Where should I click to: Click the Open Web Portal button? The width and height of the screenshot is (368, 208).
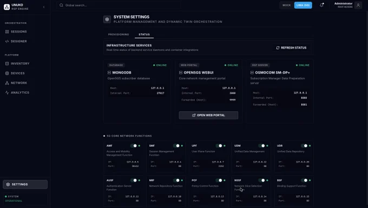pyautogui.click(x=208, y=115)
